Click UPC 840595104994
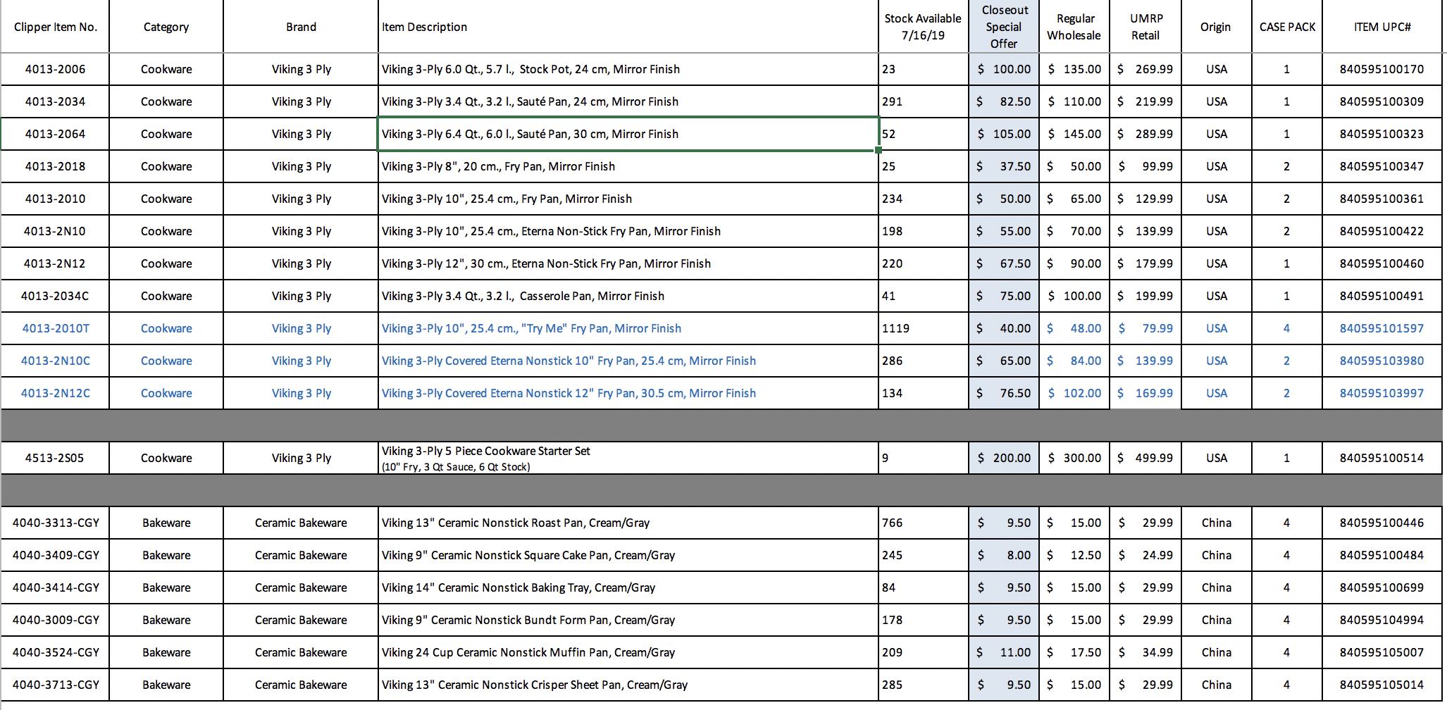This screenshot has height=710, width=1447. tap(1382, 620)
